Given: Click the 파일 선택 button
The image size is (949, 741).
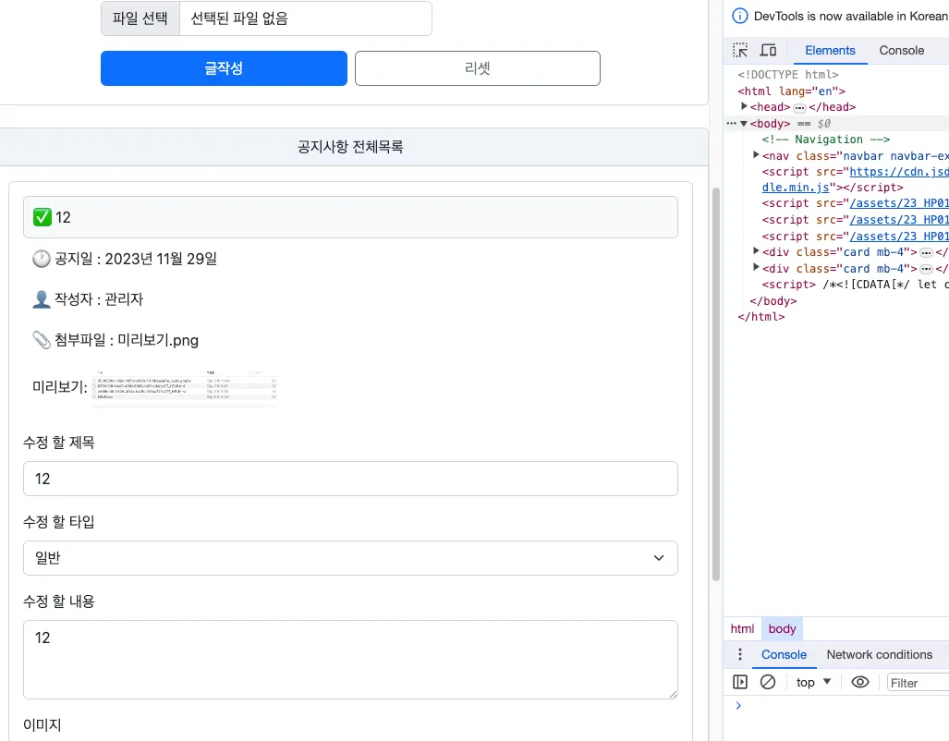Looking at the screenshot, I should (140, 18).
